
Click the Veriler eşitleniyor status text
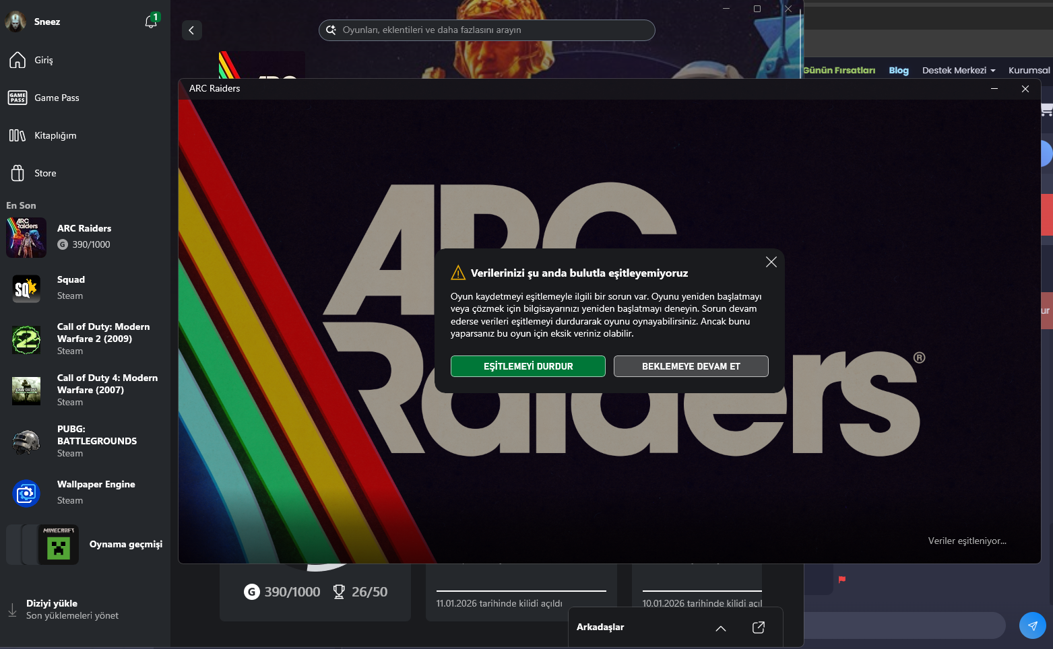967,541
